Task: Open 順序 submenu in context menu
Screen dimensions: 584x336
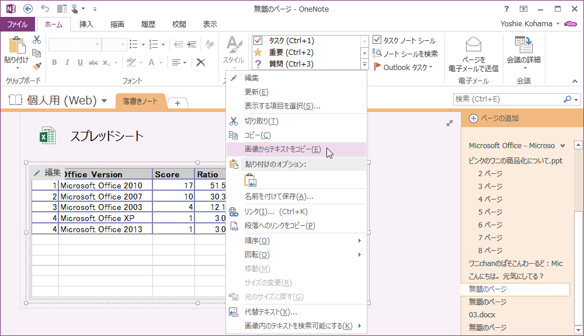Action: pyautogui.click(x=297, y=241)
